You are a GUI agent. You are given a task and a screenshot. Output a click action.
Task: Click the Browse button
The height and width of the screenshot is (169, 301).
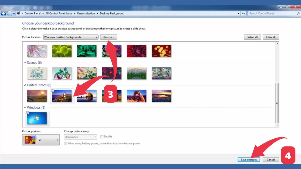pos(108,37)
